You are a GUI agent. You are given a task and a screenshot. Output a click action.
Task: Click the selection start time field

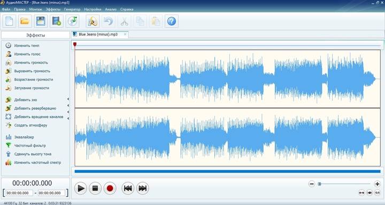19,193
